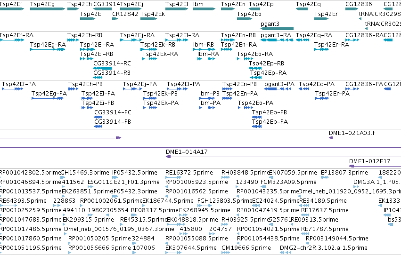Select the RE16372.5prime EST
Image resolution: width=401 pixels, height=255 pixels.
(x=173, y=177)
